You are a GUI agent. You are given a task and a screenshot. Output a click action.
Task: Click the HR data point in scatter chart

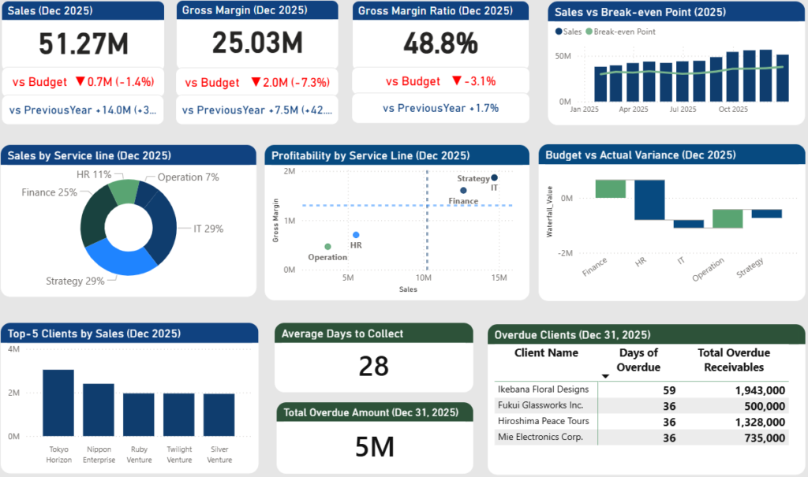[x=356, y=235]
